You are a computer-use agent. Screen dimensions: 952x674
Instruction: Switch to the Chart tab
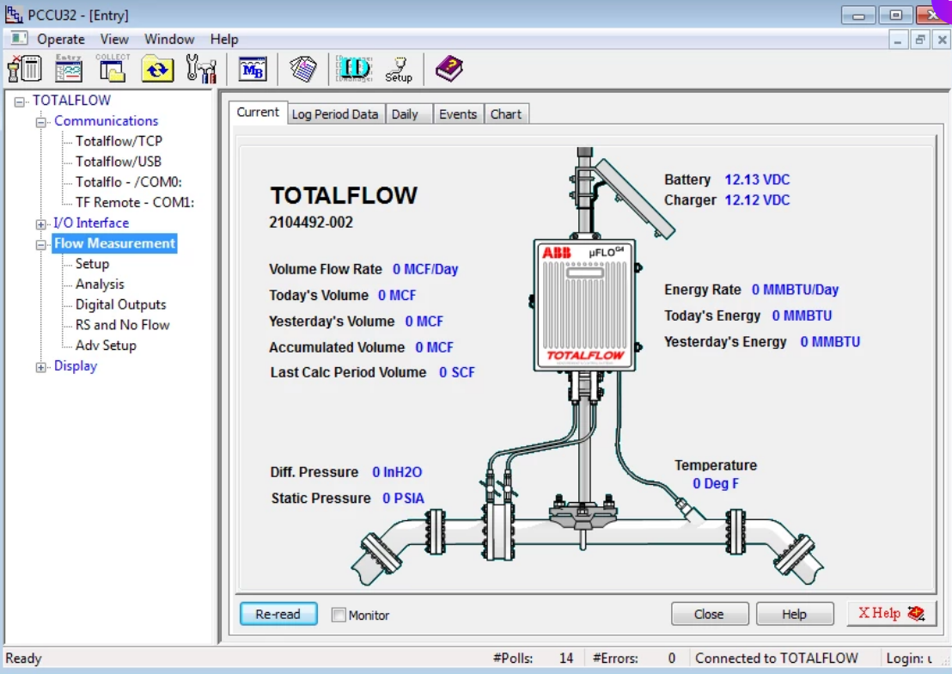505,114
